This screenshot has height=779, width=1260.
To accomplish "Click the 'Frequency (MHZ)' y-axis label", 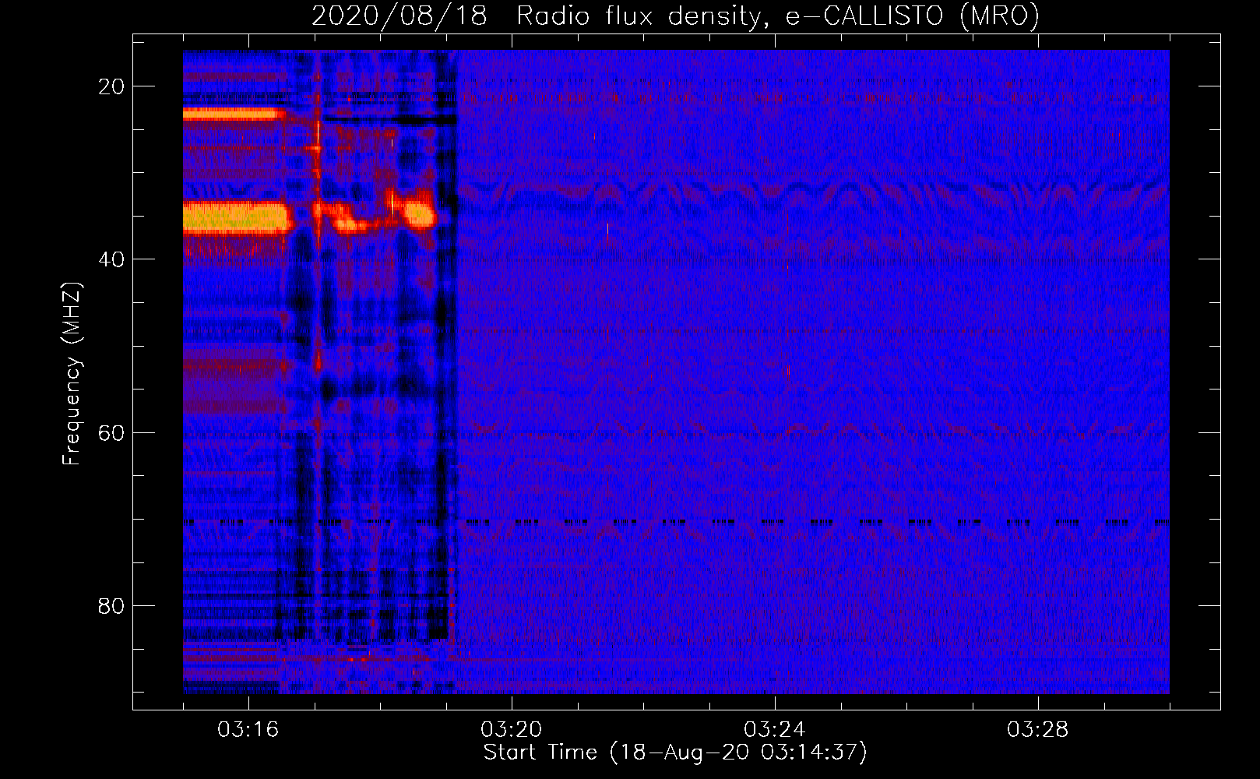I will [x=72, y=375].
